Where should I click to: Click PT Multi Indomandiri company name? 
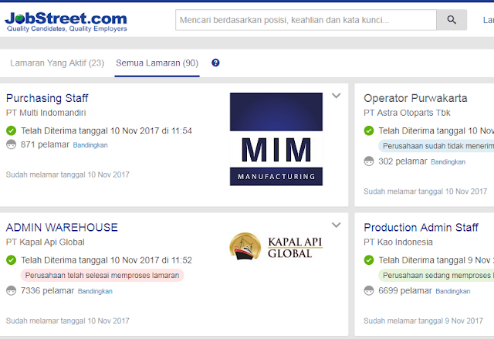click(46, 113)
